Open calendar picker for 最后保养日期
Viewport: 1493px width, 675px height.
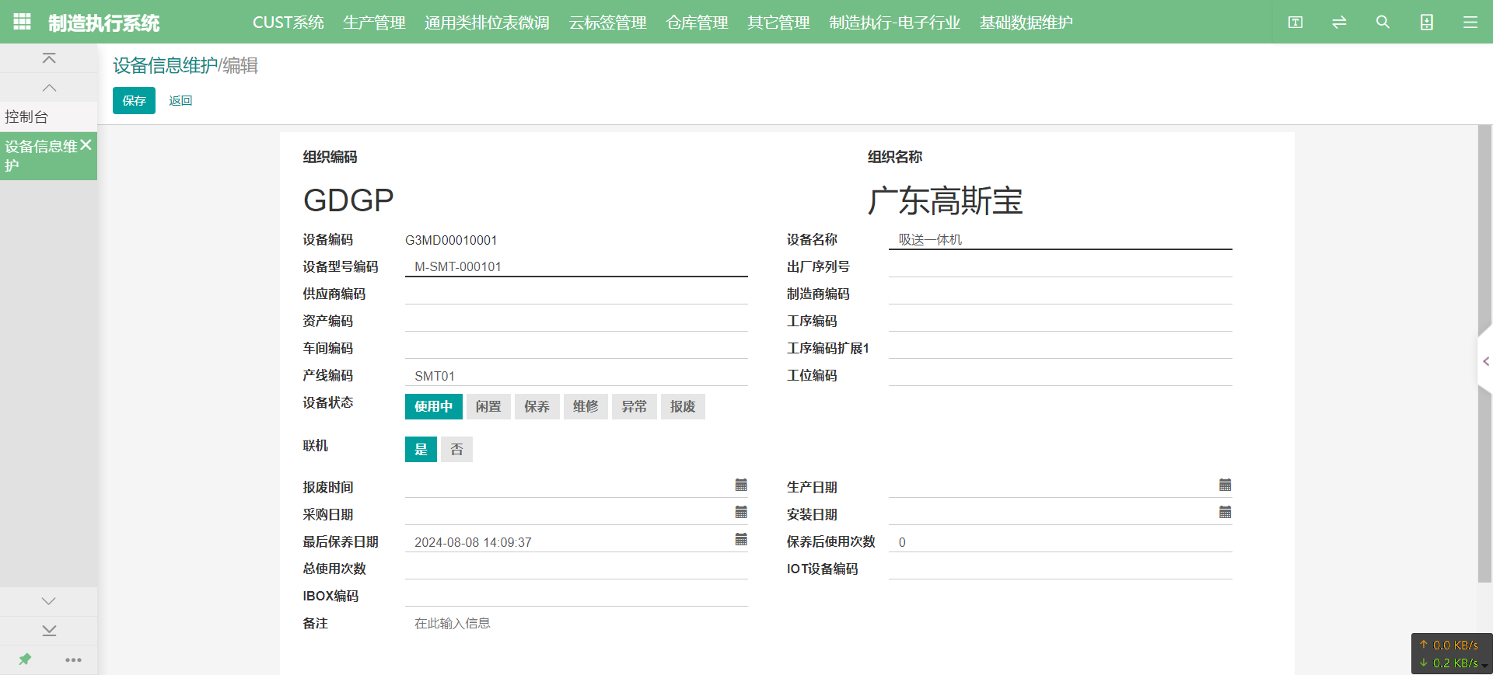(x=741, y=539)
